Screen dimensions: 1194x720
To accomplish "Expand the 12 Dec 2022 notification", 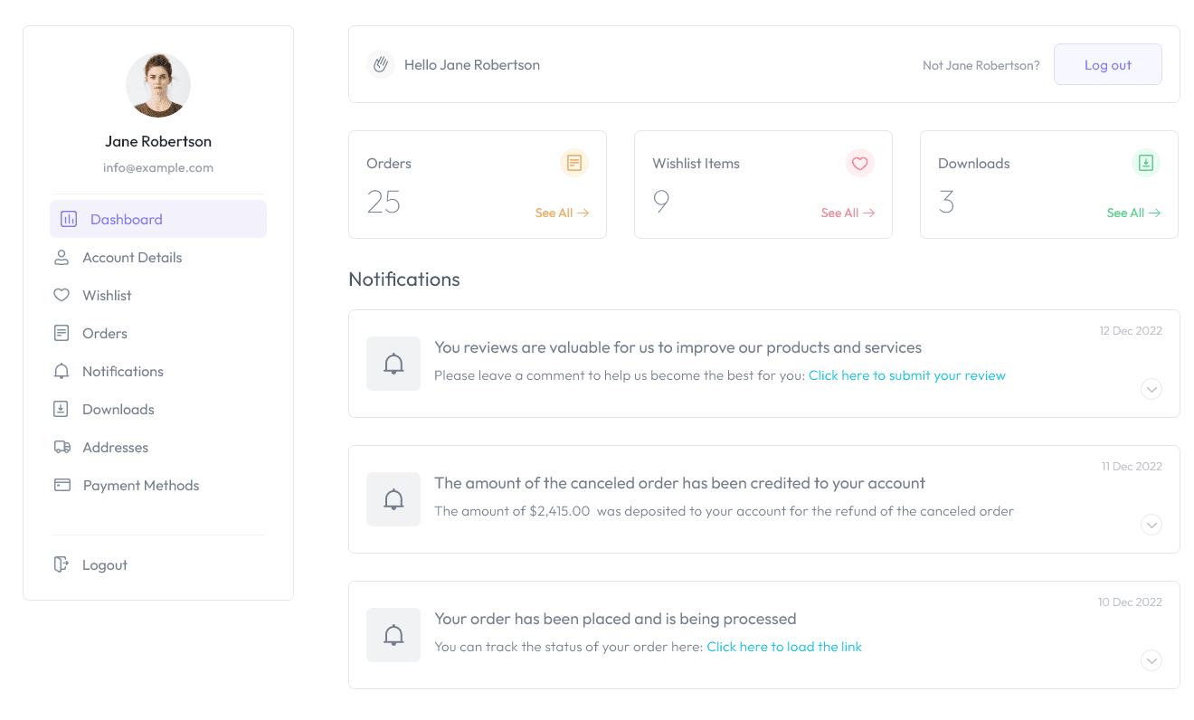I will tap(1151, 389).
